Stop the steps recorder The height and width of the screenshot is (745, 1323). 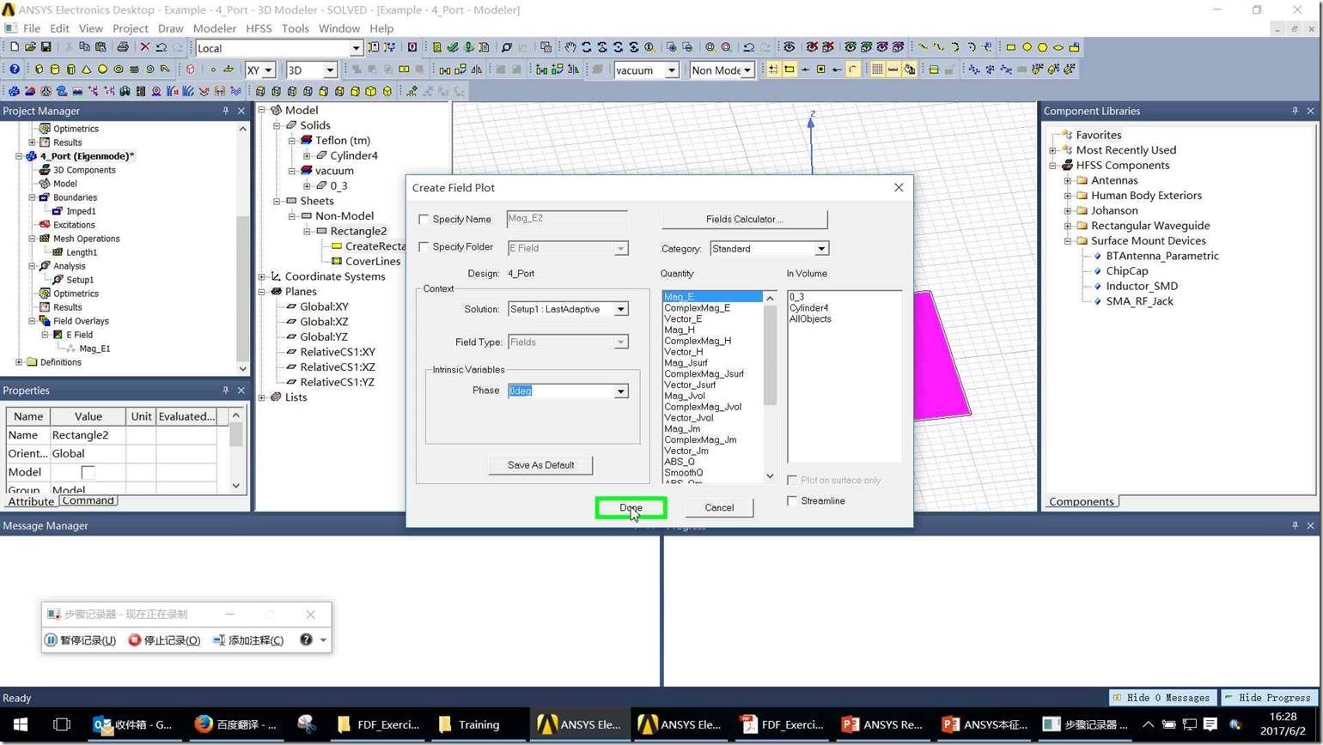coord(164,640)
